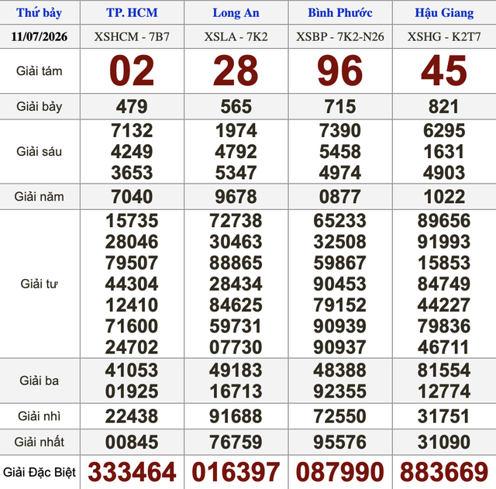
Task: Click Giải năm number 1022
Action: tap(444, 196)
